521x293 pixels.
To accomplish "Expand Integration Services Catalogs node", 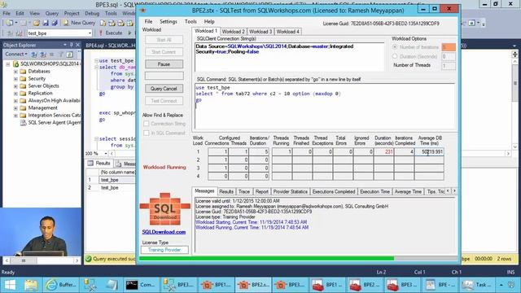I will click(x=15, y=116).
